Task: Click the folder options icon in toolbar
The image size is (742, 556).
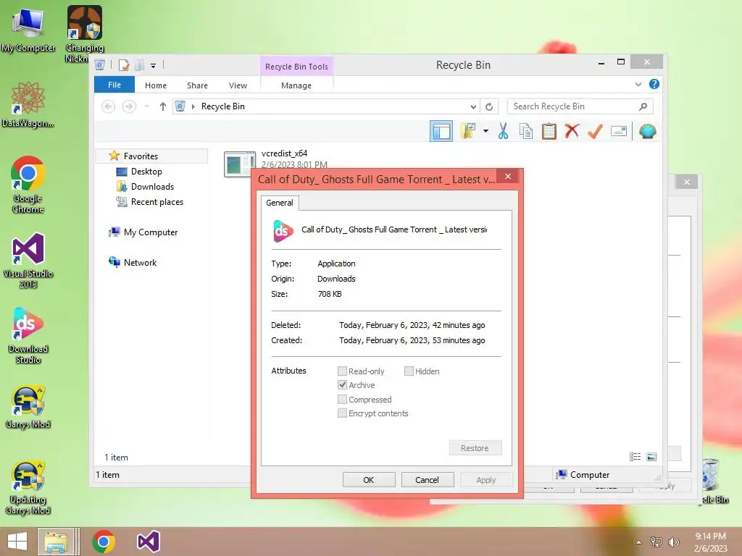Action: click(468, 131)
